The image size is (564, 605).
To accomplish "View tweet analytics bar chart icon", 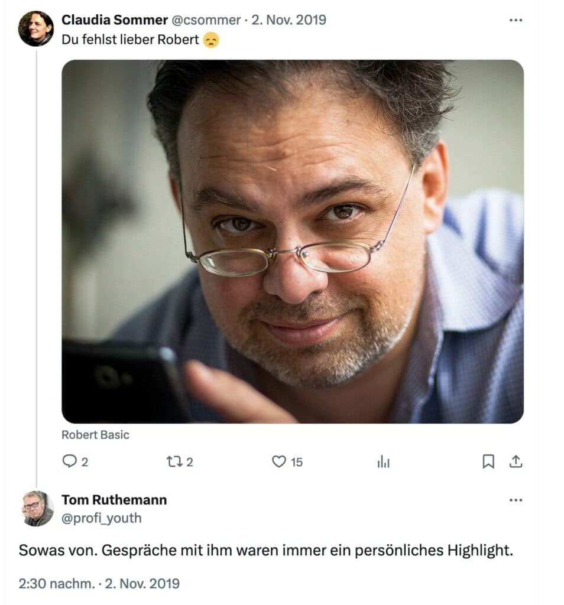I will tap(383, 461).
